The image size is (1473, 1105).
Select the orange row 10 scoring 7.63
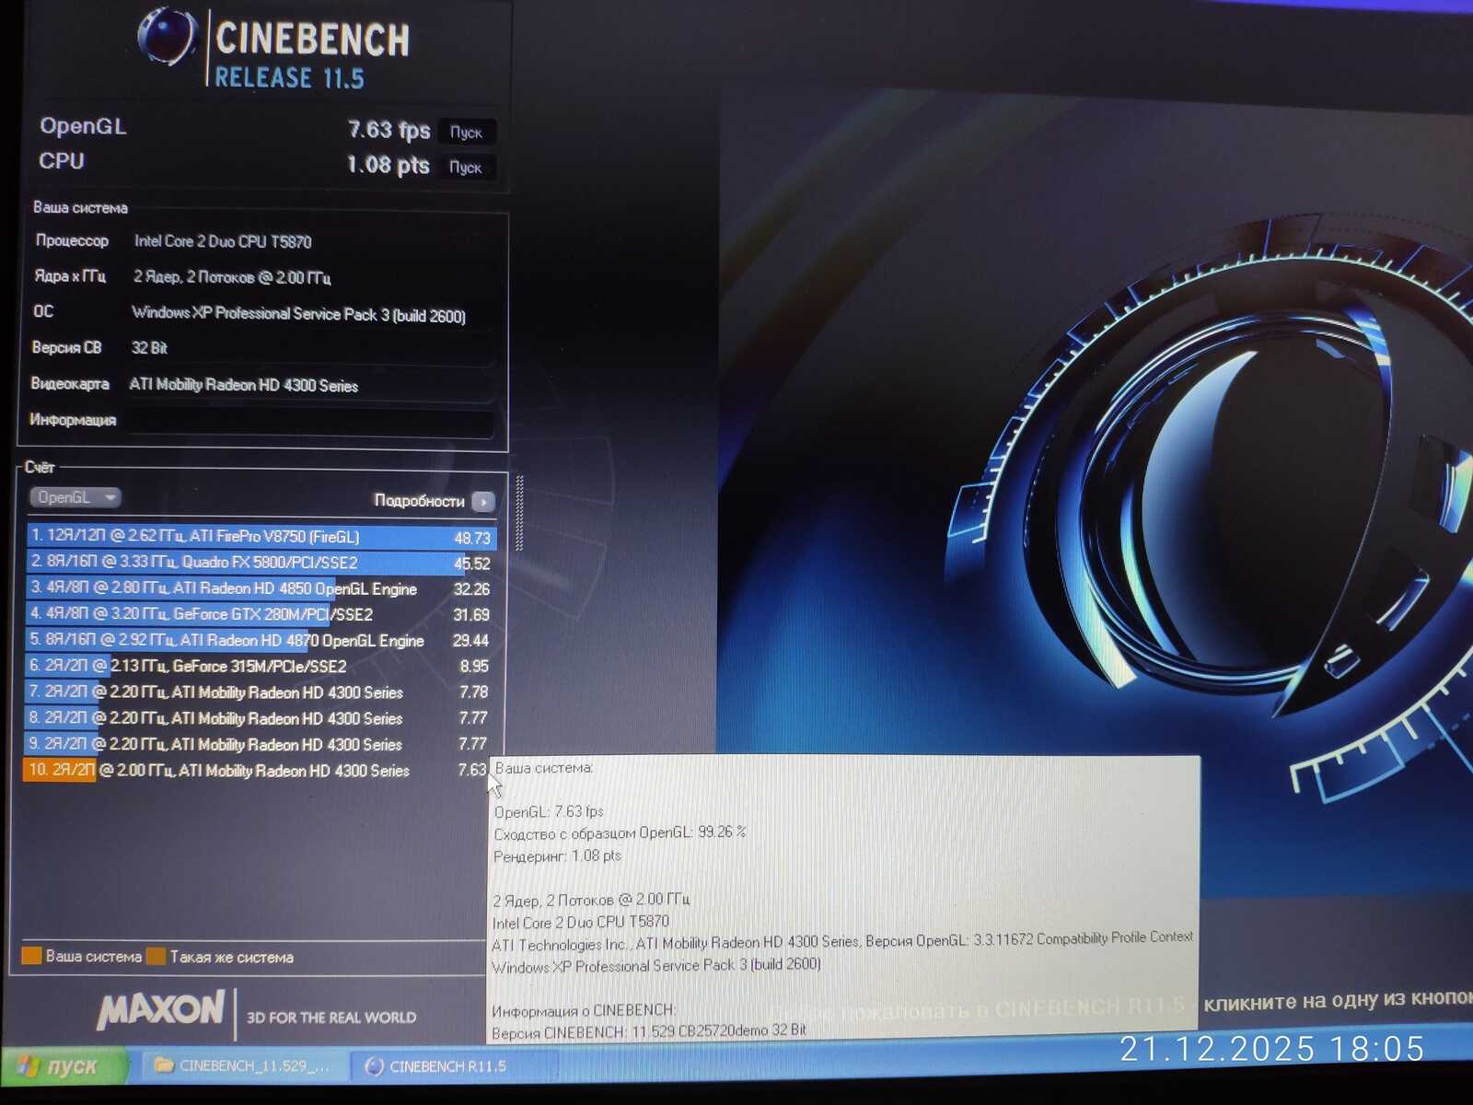click(258, 770)
